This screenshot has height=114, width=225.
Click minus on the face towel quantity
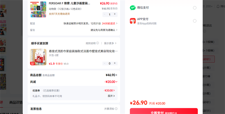[105, 63]
